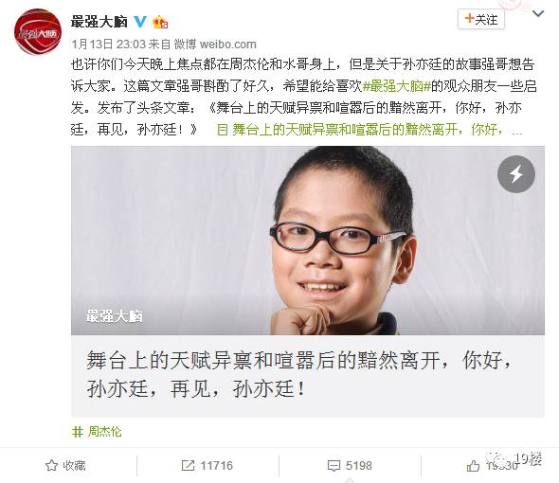The width and height of the screenshot is (559, 483).
Task: Open the green headline article link
Action: (369, 130)
